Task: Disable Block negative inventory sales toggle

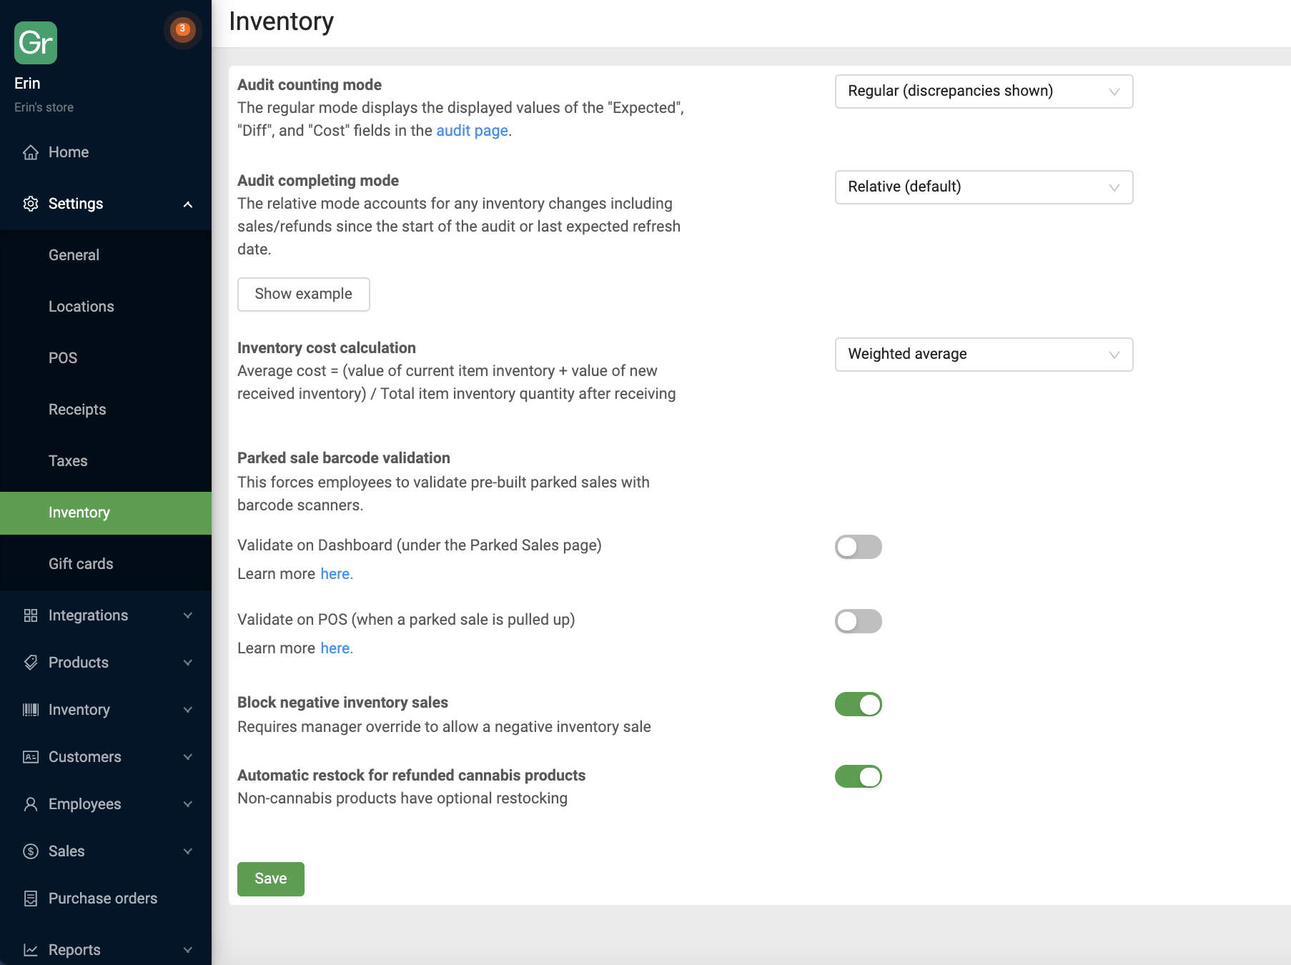Action: pos(858,704)
